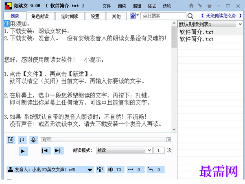Click the pin window icon

pos(200,6)
